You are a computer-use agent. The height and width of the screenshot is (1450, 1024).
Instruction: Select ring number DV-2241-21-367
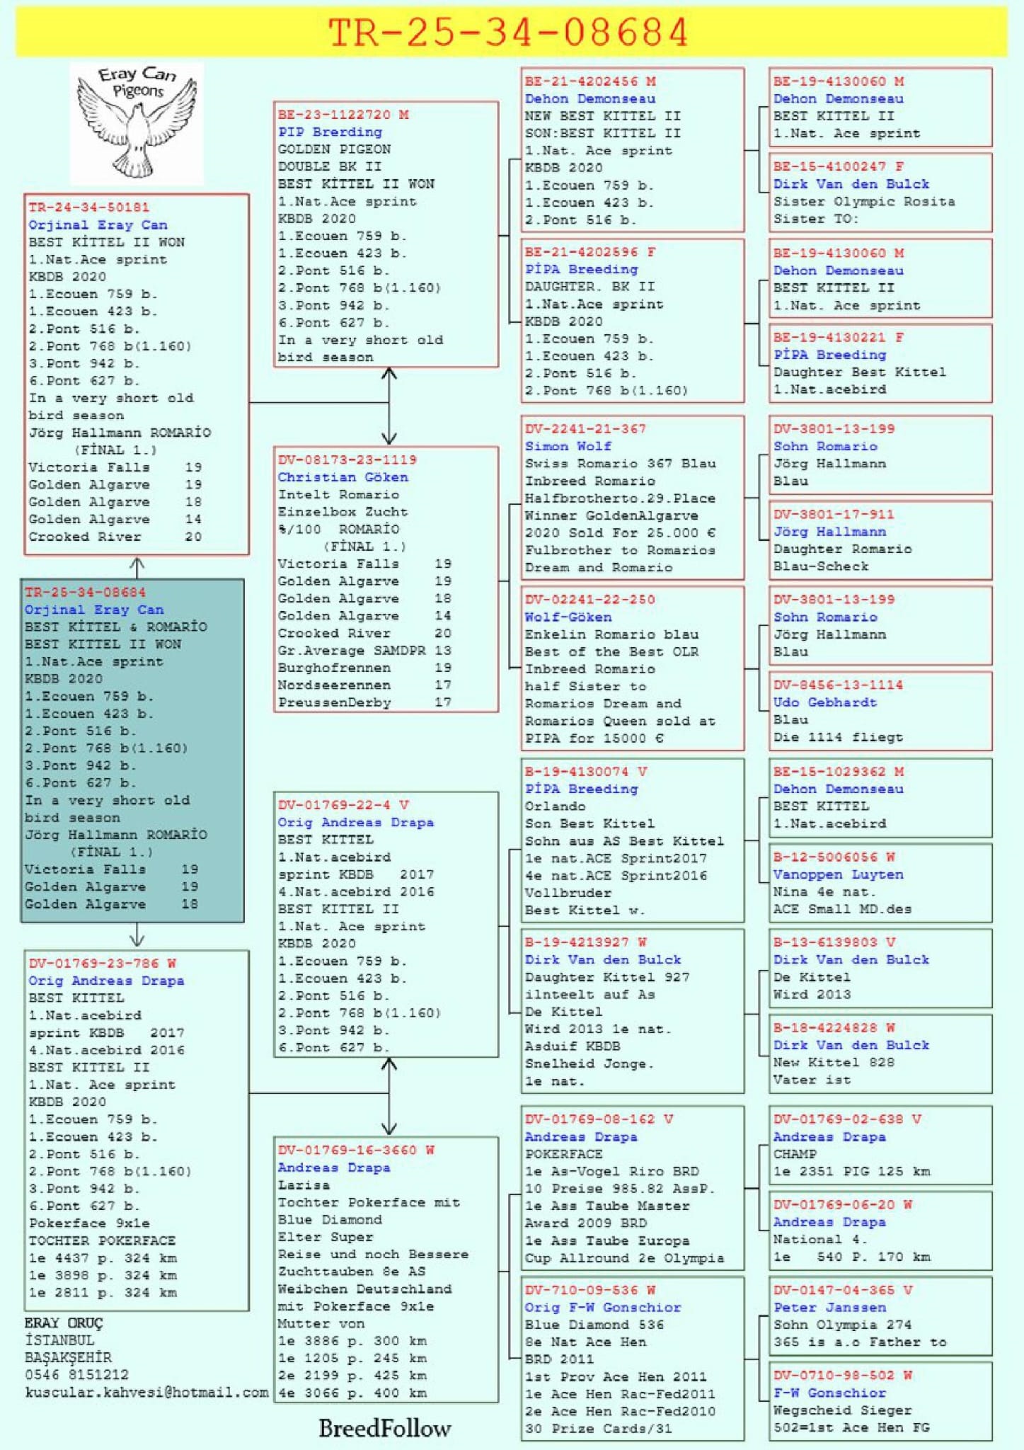click(x=585, y=428)
